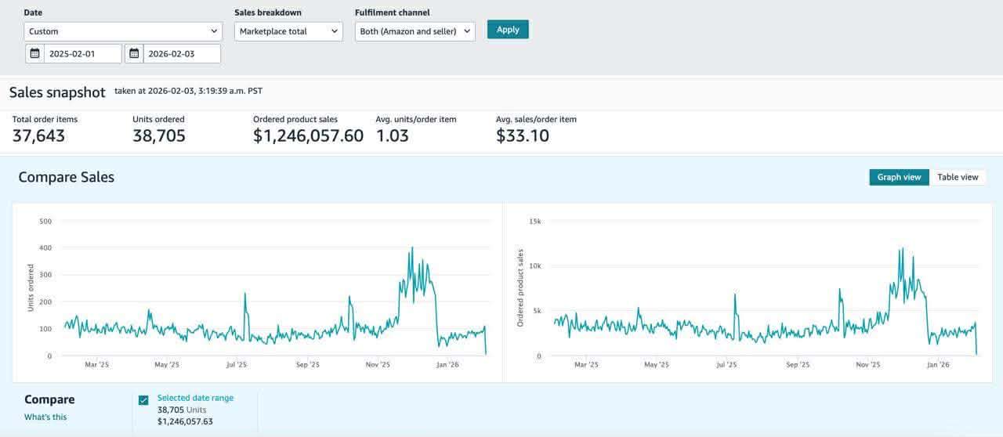This screenshot has height=437, width=1003.
Task: Click the Units ordered value 38,705 in snapshot
Action: click(159, 135)
